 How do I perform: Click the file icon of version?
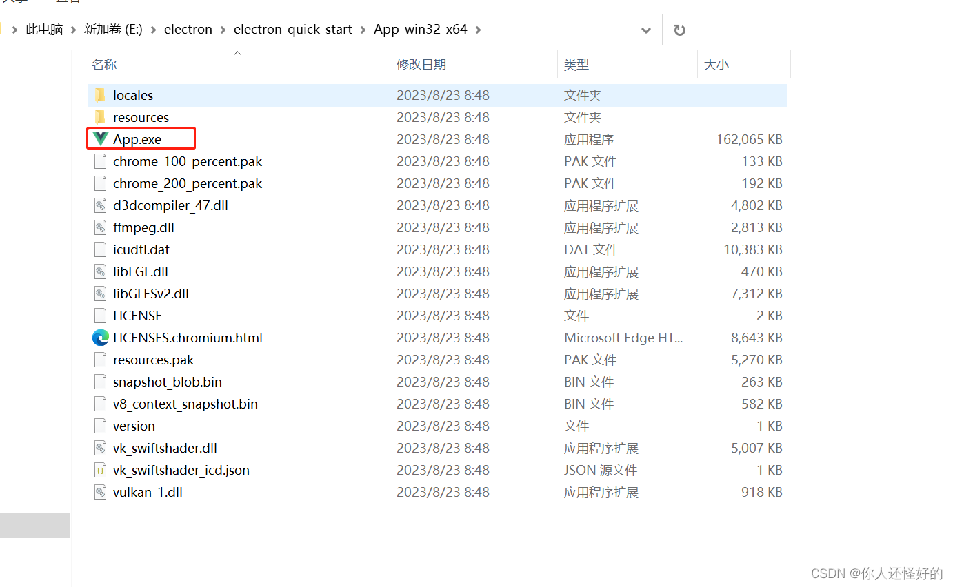[101, 426]
